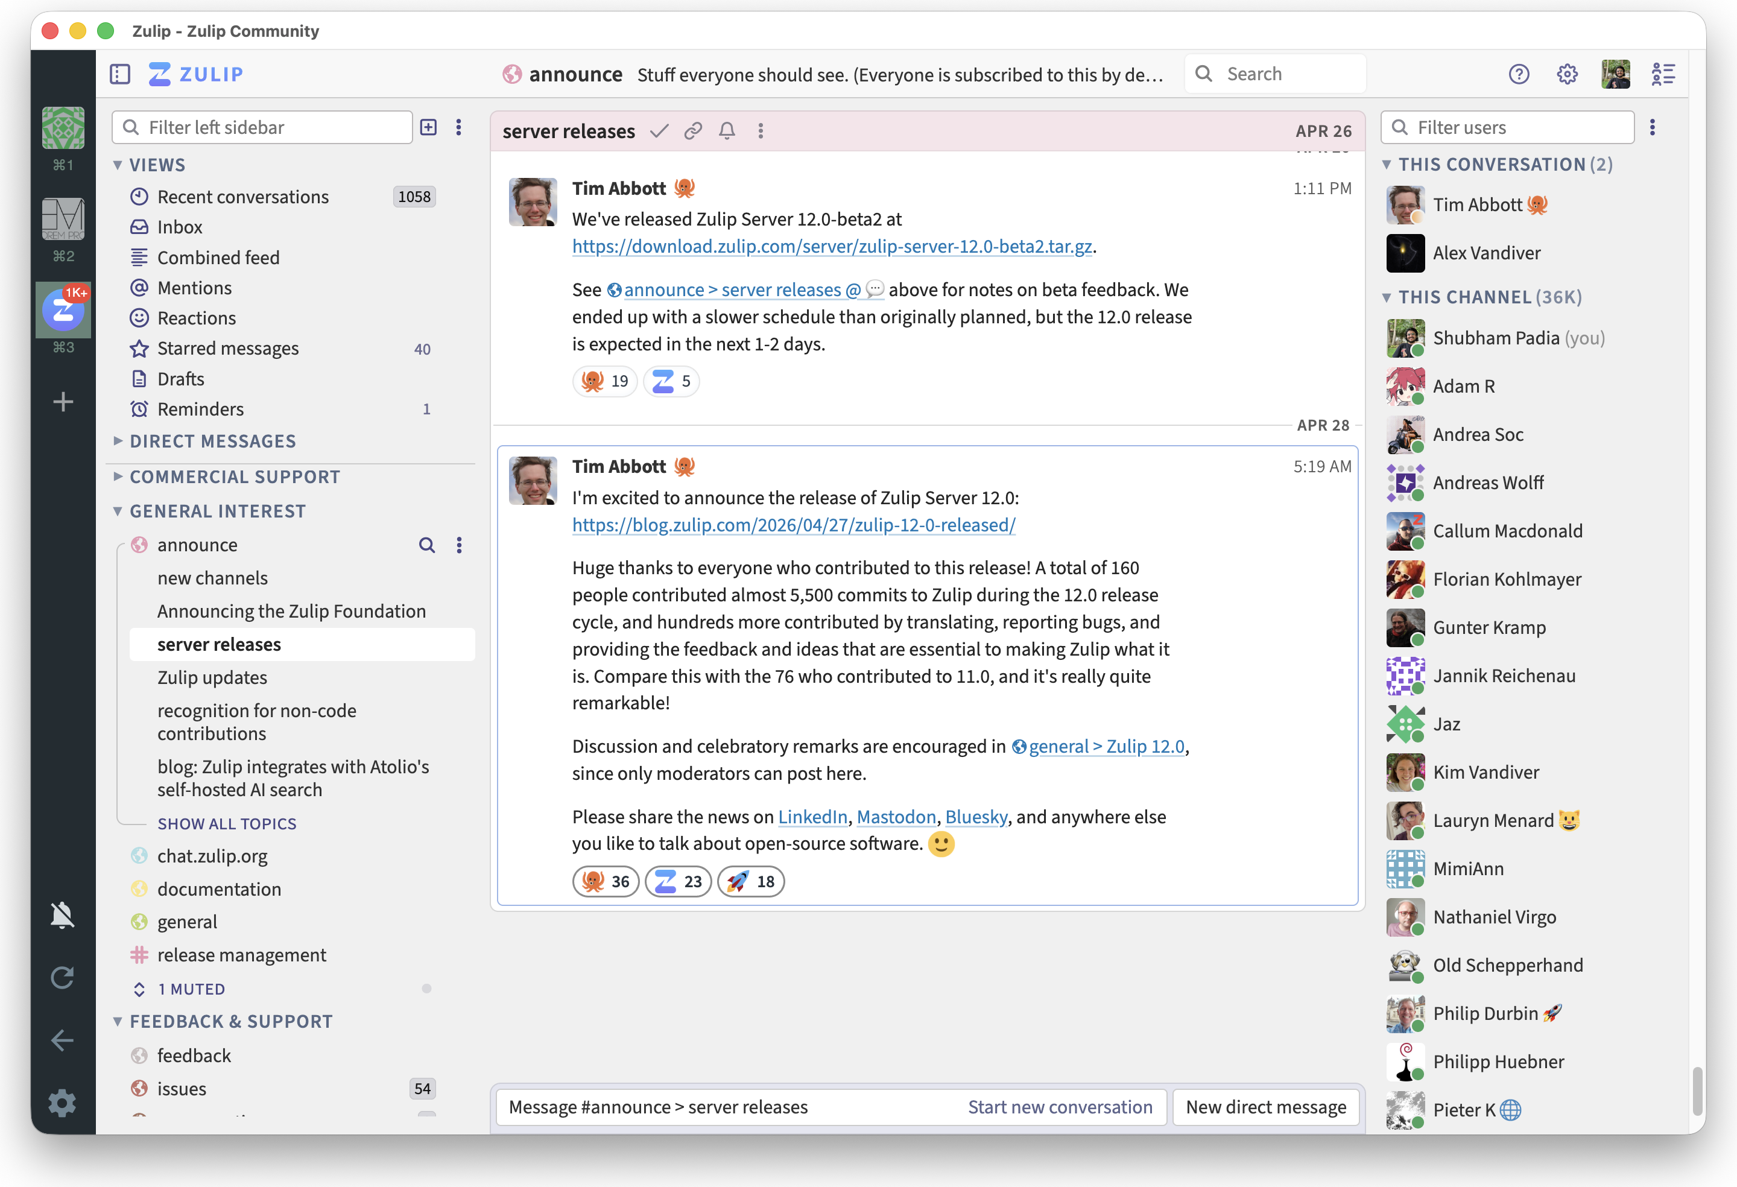Switch to second organization icon ⌘2
This screenshot has height=1187, width=1737.
coord(63,219)
